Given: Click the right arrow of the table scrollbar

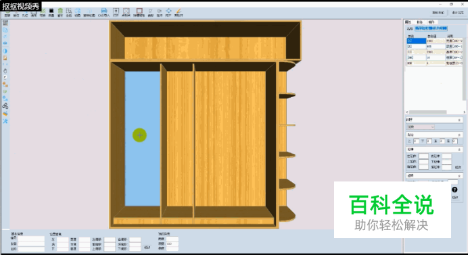Looking at the screenshot, I should [x=464, y=112].
